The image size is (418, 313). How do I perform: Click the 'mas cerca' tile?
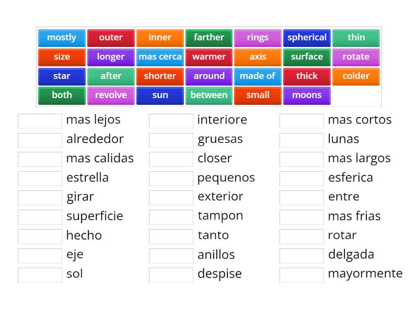[160, 56]
